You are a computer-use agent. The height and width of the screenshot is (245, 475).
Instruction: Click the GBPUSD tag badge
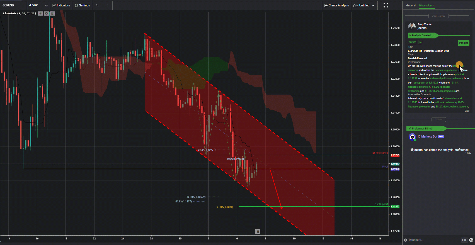coord(412,42)
